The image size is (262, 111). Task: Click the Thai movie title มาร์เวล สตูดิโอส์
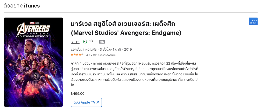[x=123, y=24]
